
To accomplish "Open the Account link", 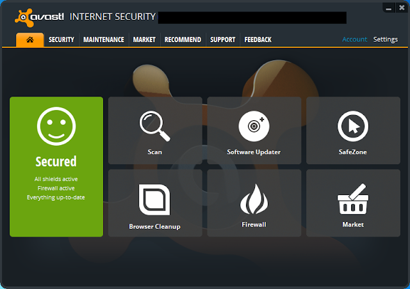I will pos(354,40).
